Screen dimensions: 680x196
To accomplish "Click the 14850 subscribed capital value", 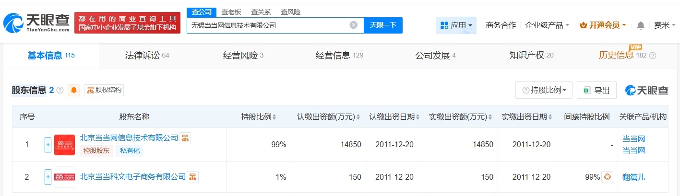I will pyautogui.click(x=351, y=144).
